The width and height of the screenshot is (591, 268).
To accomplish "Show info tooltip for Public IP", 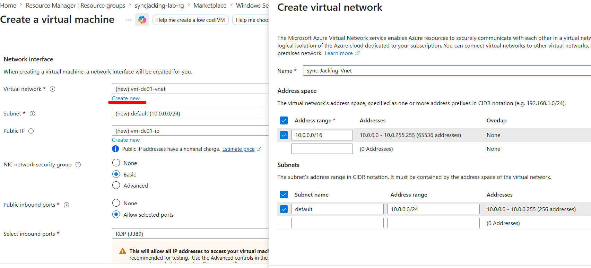I will 31,131.
